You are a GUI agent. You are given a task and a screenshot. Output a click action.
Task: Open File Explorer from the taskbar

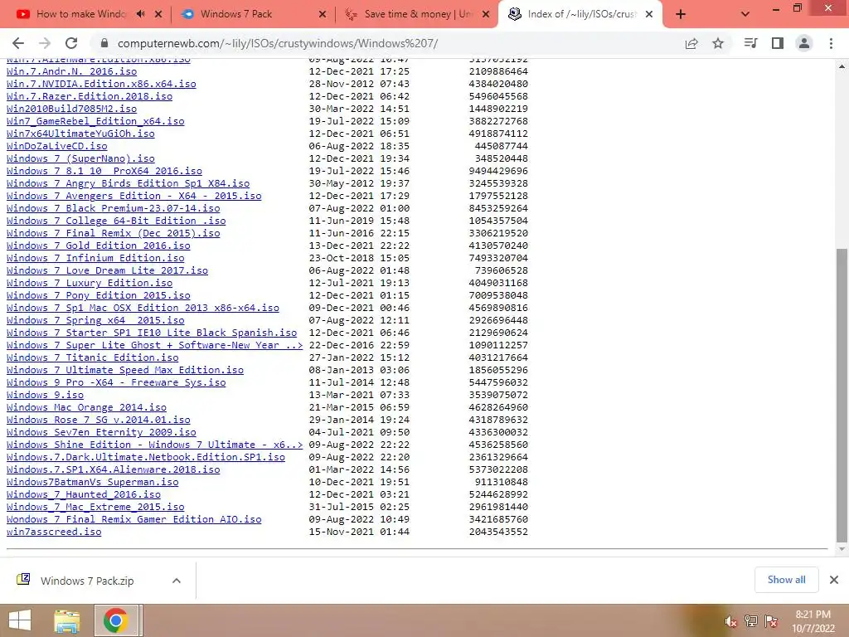pyautogui.click(x=67, y=620)
